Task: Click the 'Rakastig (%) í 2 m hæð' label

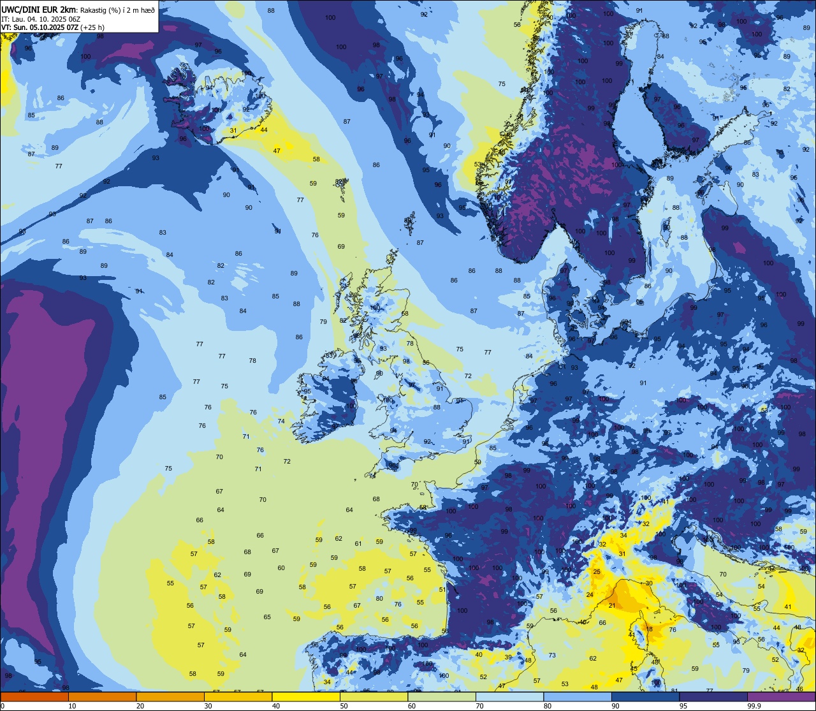Action: [117, 10]
